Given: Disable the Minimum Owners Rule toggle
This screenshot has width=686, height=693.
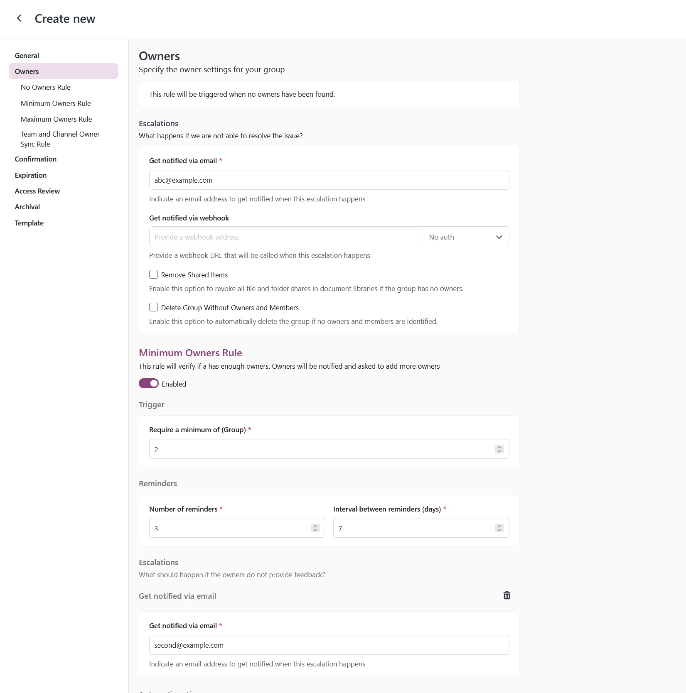Looking at the screenshot, I should (149, 383).
